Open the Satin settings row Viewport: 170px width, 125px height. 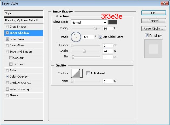[x=24, y=70]
